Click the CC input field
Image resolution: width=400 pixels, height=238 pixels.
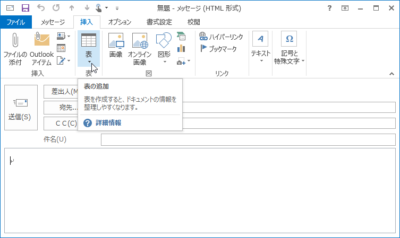coord(289,124)
